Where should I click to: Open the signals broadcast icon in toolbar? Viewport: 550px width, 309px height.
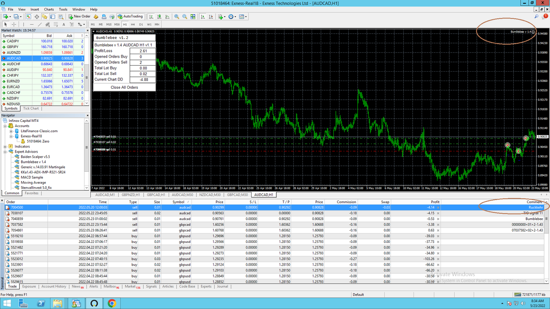point(112,17)
